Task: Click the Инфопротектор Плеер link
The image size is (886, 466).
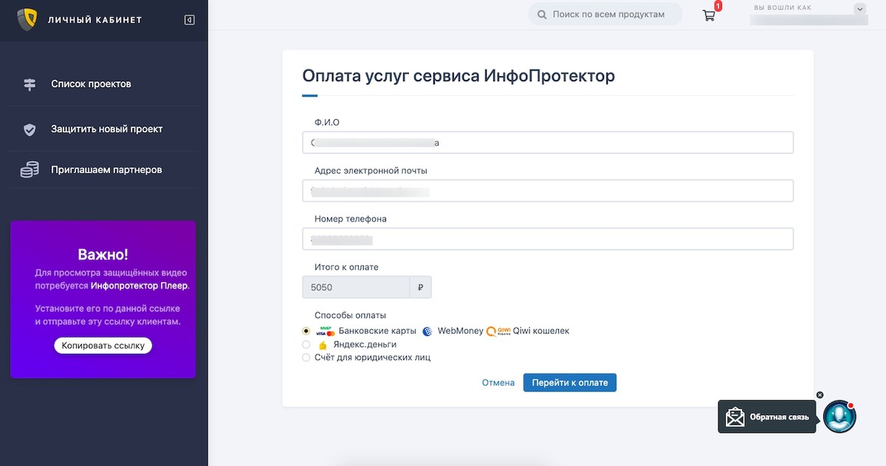Action: coord(140,285)
